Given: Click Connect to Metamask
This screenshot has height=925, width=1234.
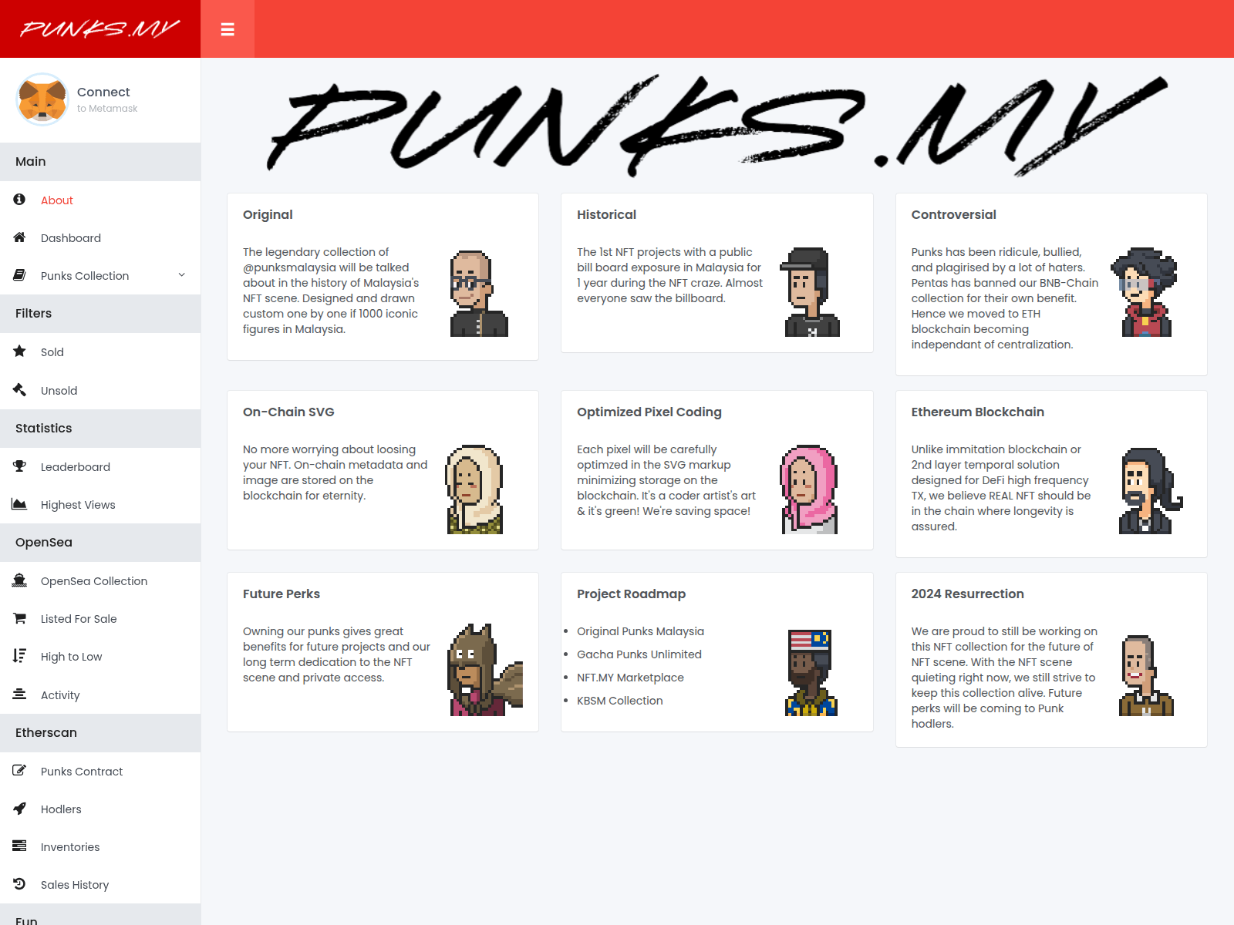Looking at the screenshot, I should click(x=107, y=99).
